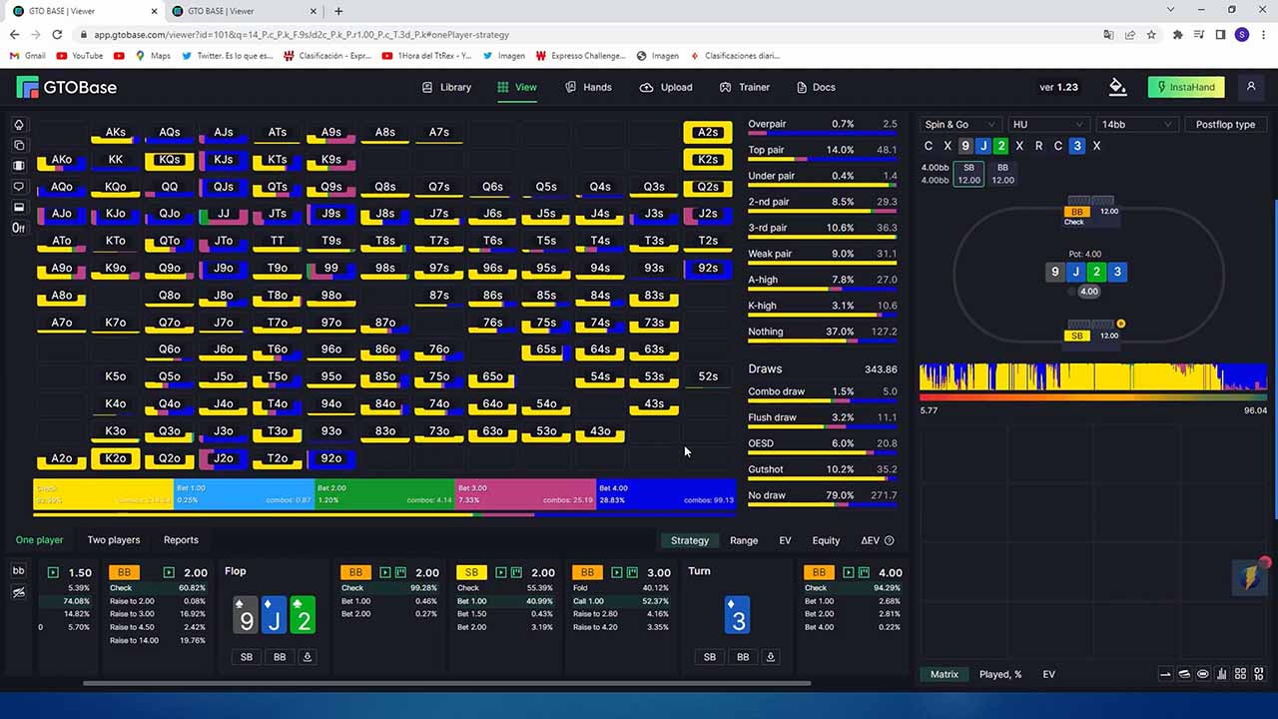Screen dimensions: 1278x719
Task: Open the Trainer menu item
Action: [744, 87]
